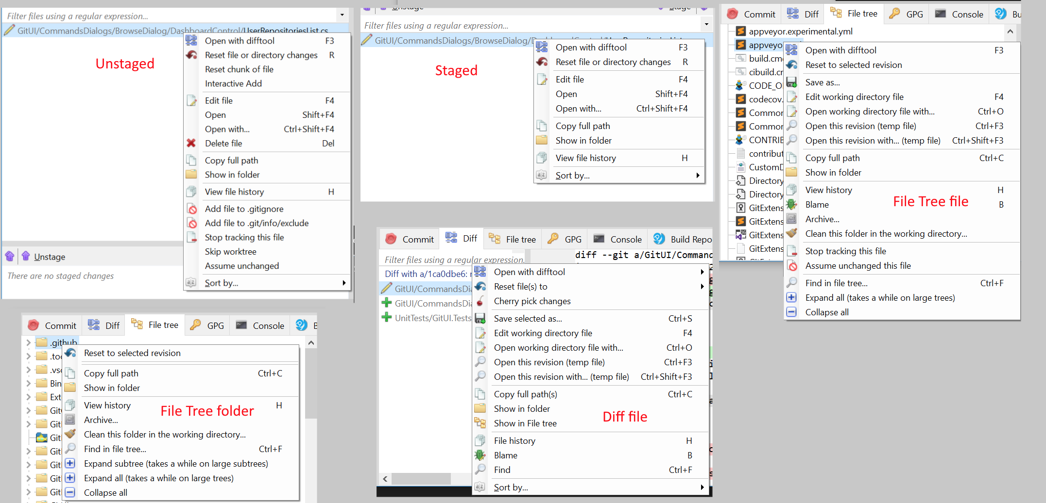Select the Blame bug icon in Diff menu
1046x503 pixels.
coord(480,455)
